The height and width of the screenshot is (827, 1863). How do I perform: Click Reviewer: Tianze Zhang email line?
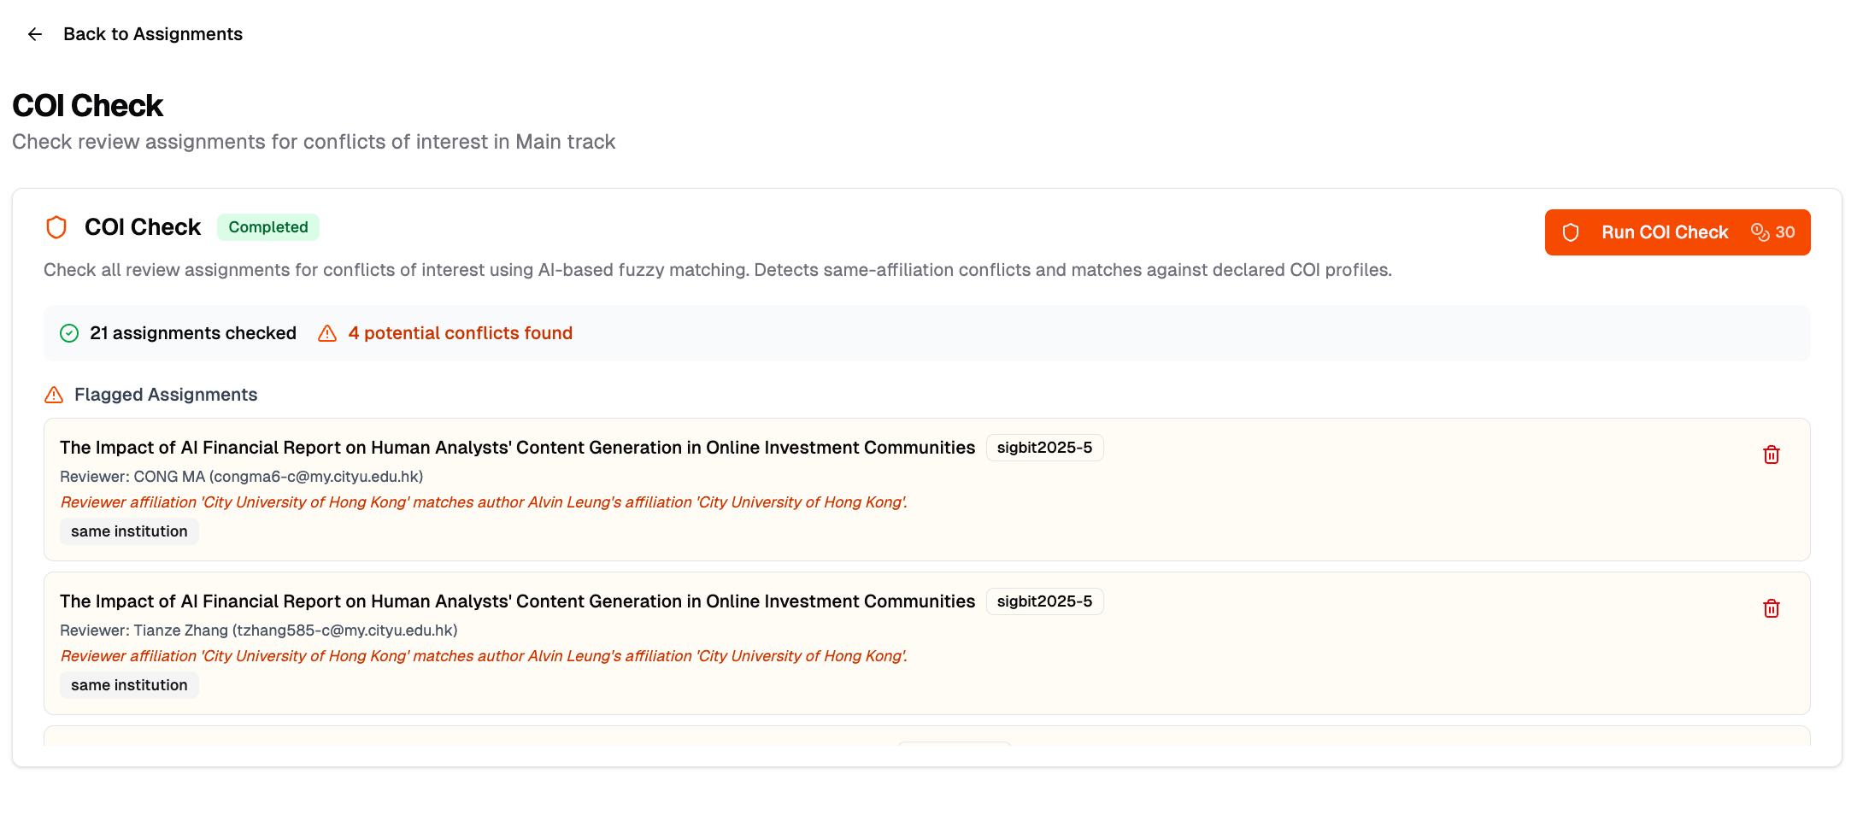(x=259, y=631)
